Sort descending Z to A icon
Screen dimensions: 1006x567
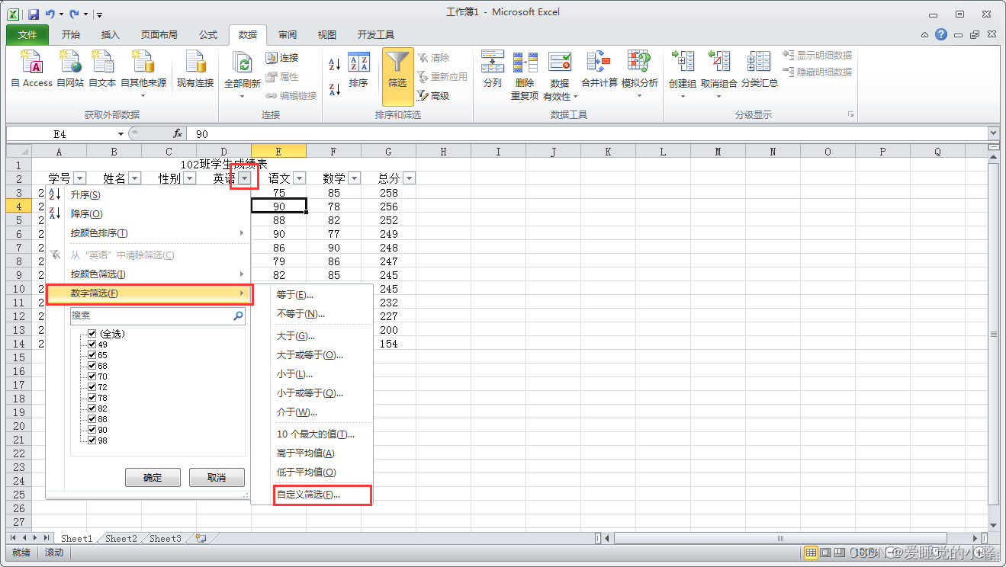pyautogui.click(x=335, y=89)
